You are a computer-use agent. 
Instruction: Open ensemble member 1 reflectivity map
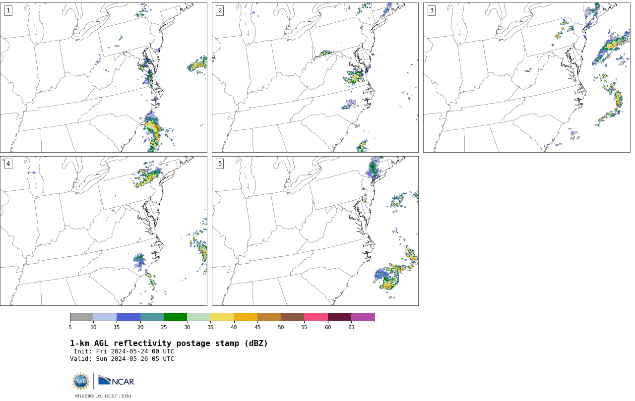[104, 77]
